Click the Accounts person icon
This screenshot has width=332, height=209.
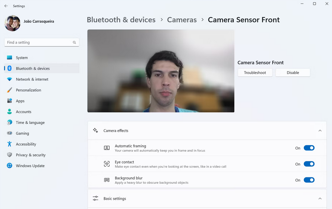tap(10, 112)
